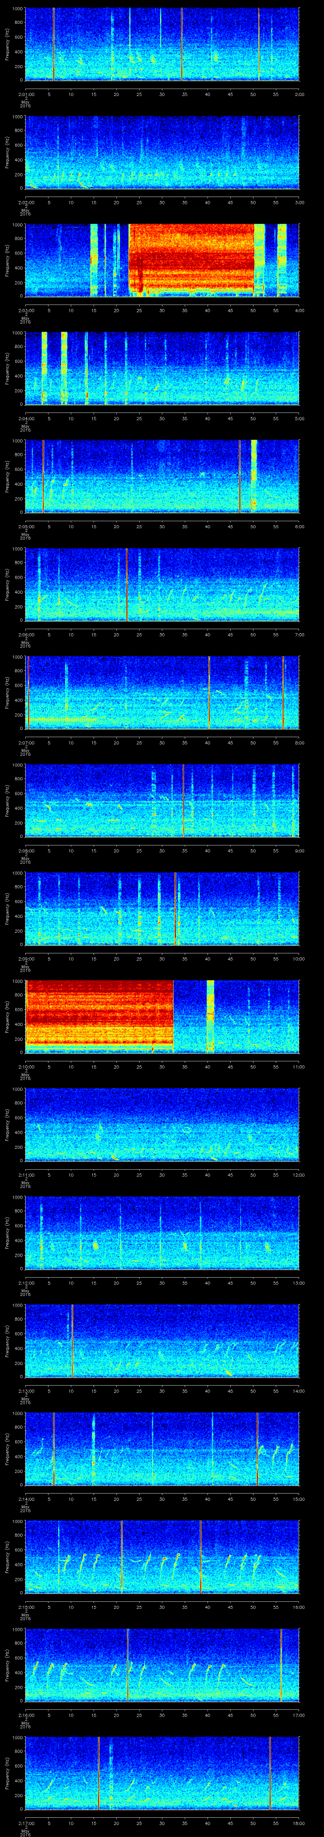Click the spectrogram panel starting at 2:08:00

[162, 800]
